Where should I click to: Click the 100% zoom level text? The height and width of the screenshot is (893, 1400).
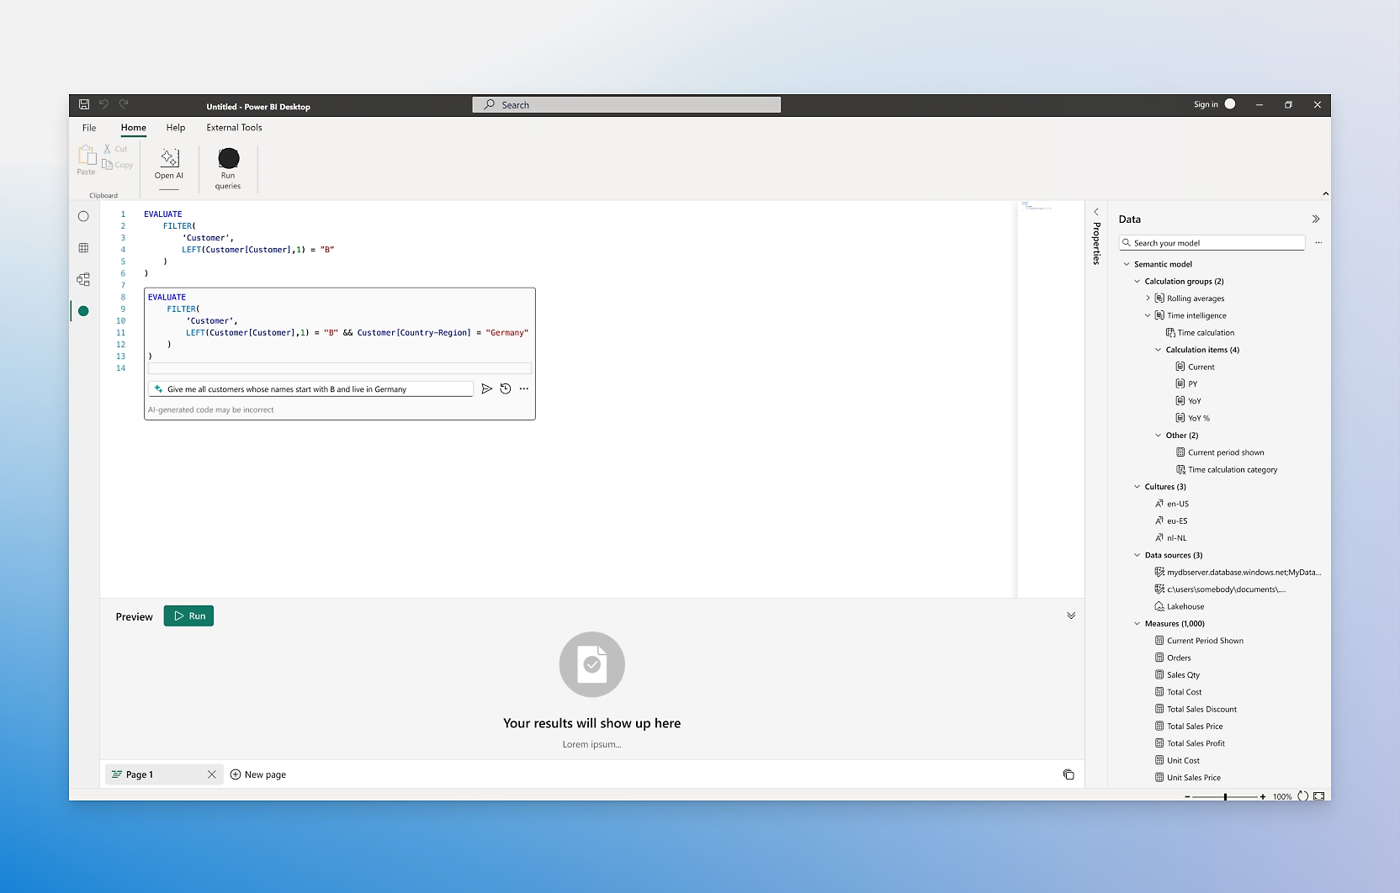tap(1282, 796)
